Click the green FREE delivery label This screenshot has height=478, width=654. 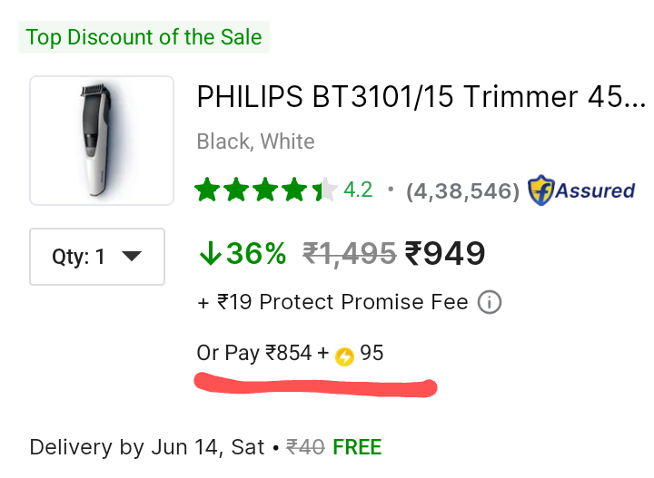pyautogui.click(x=357, y=447)
